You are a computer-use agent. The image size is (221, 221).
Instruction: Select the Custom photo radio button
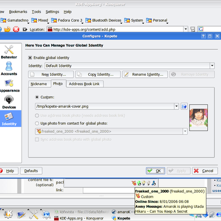pos(37,97)
